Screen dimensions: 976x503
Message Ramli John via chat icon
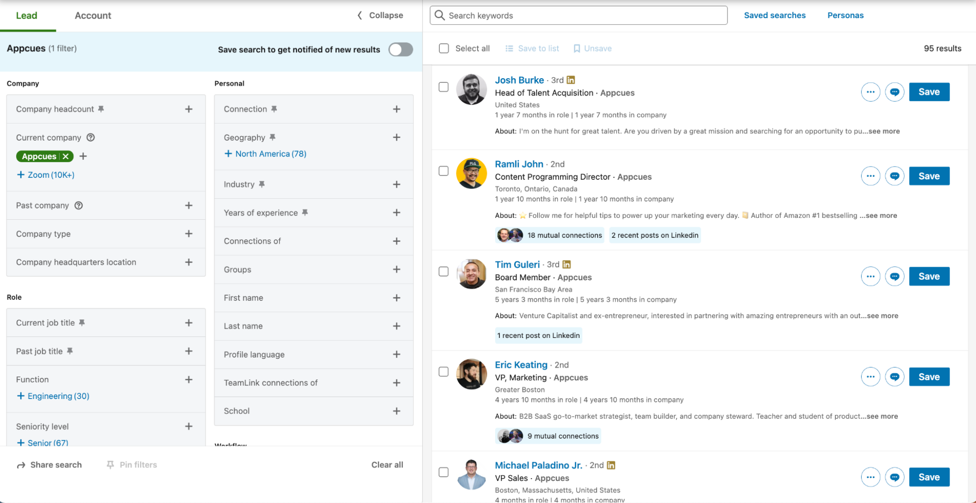[894, 176]
